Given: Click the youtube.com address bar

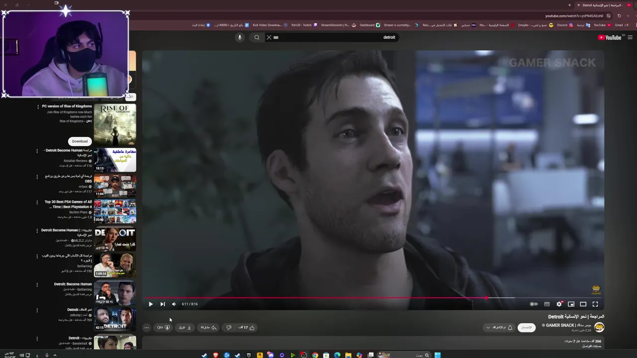Looking at the screenshot, I should coord(574,16).
